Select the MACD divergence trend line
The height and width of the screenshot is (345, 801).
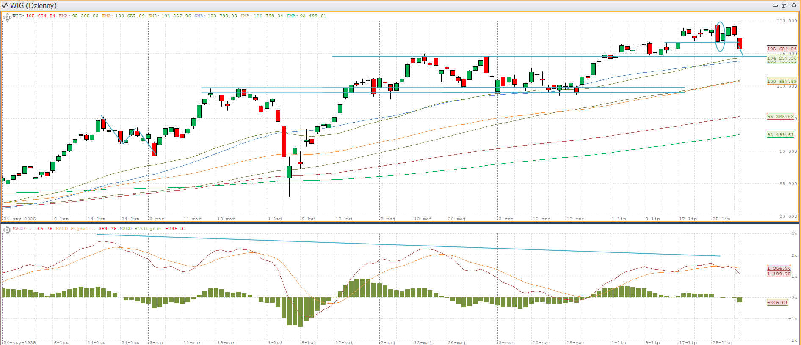point(406,245)
